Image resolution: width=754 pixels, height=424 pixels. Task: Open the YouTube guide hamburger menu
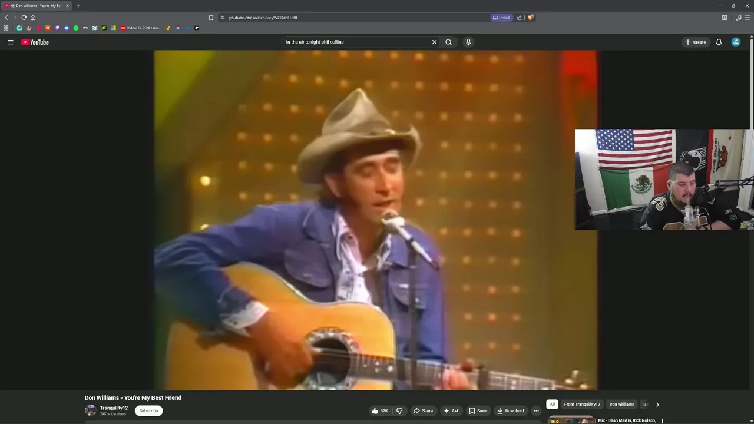coord(10,42)
